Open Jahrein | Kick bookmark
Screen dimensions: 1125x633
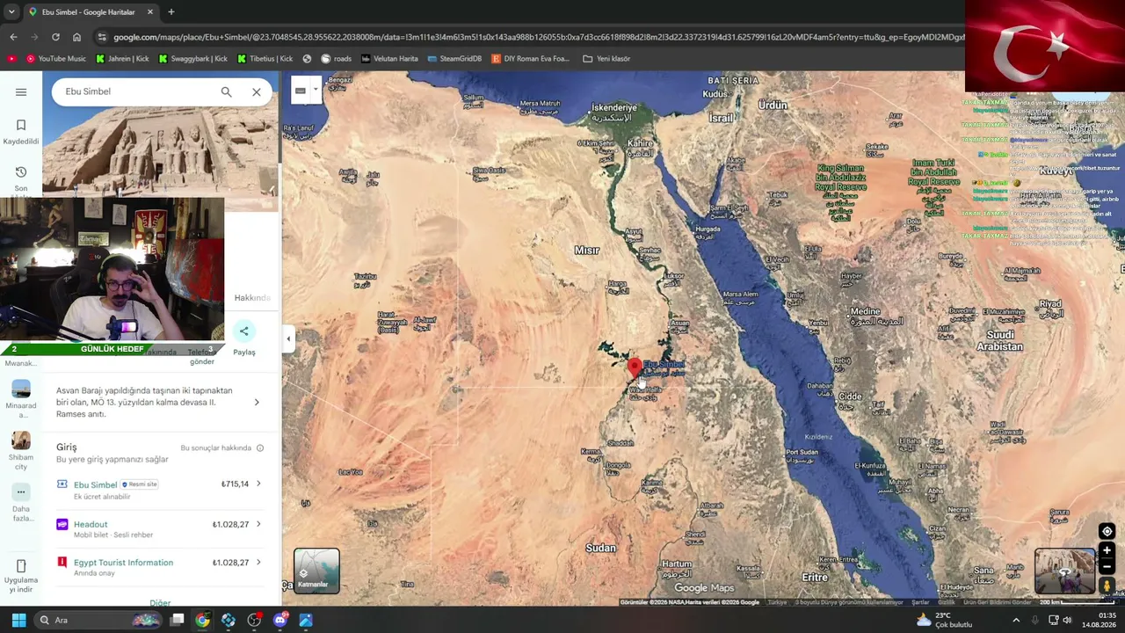click(122, 59)
